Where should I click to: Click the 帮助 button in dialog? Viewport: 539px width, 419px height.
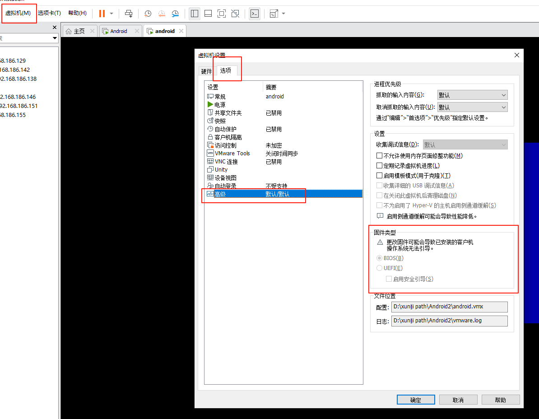(501, 400)
